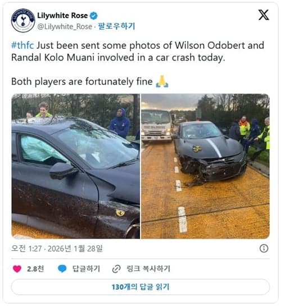Click the Lilywhite Rose profile avatar
Viewport: 281px width, 306px height.
[23, 20]
